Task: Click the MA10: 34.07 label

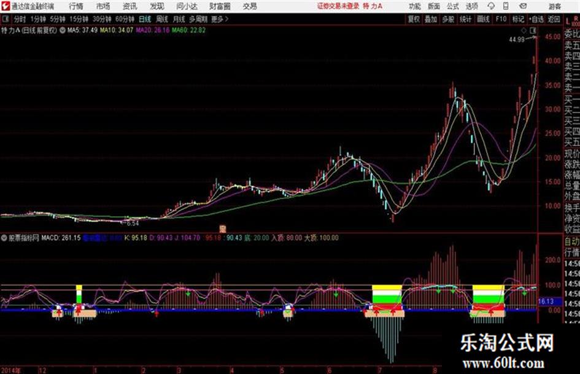Action: 116,30
